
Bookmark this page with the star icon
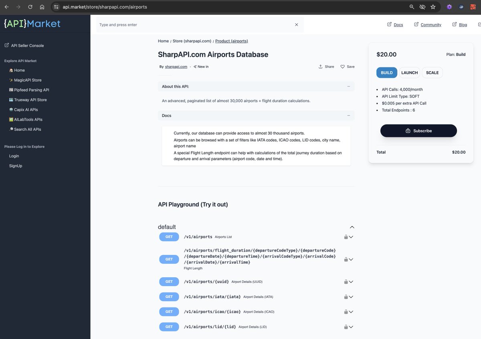click(433, 7)
